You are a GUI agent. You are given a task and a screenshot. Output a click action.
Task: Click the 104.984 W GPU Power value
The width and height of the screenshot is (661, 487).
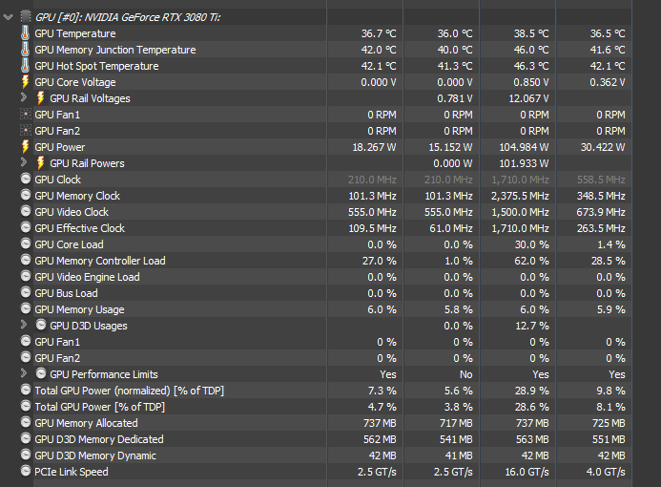524,147
